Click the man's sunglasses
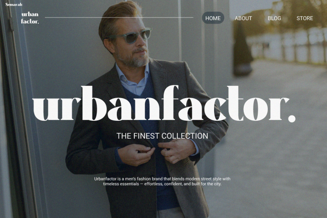Viewport: 327px width, 218px height. tap(131, 35)
